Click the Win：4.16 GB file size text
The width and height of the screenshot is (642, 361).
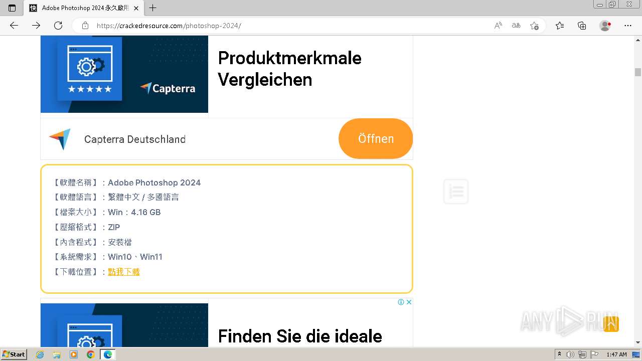(x=134, y=212)
